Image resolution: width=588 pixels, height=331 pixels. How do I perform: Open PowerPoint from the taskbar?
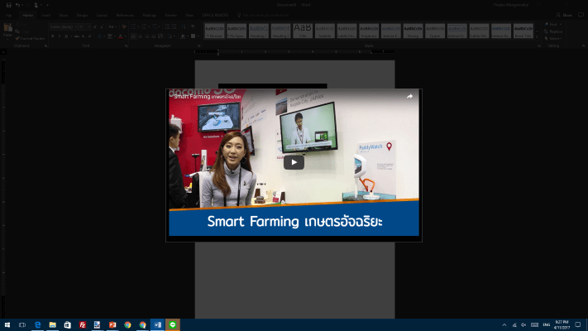tap(112, 324)
